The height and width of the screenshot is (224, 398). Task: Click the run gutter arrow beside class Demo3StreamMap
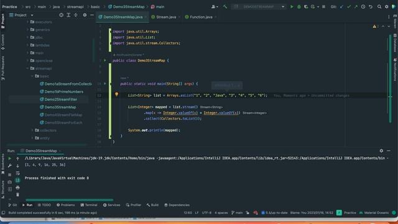pos(105,60)
